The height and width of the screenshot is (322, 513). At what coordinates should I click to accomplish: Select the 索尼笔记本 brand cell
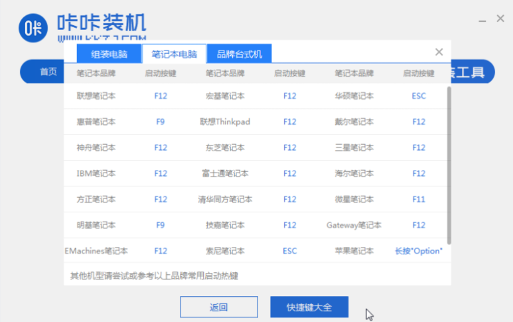225,251
